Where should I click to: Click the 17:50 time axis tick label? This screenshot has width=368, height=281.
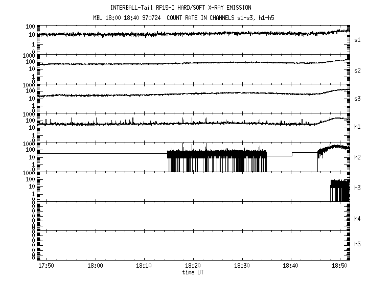[x=47, y=266]
